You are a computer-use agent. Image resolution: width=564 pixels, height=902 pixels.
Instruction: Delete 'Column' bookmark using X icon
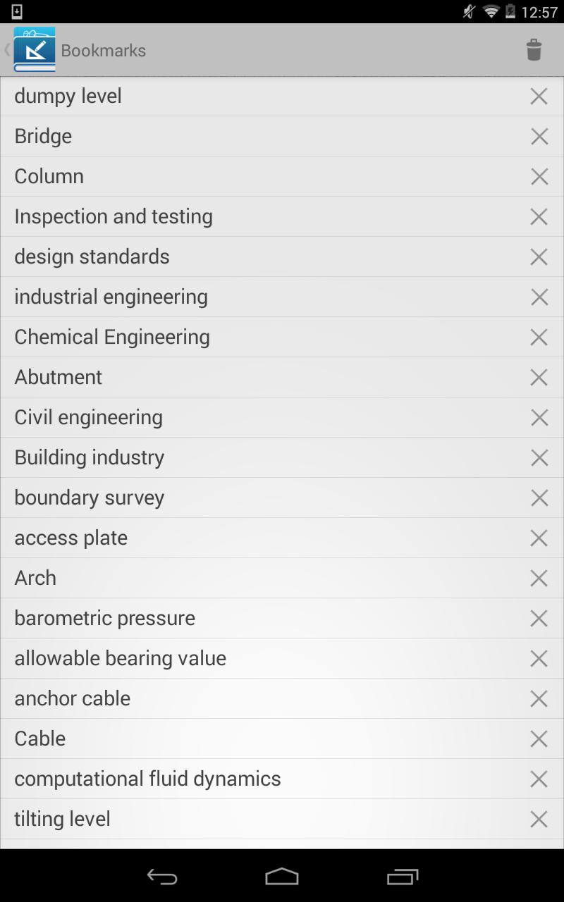pos(539,177)
